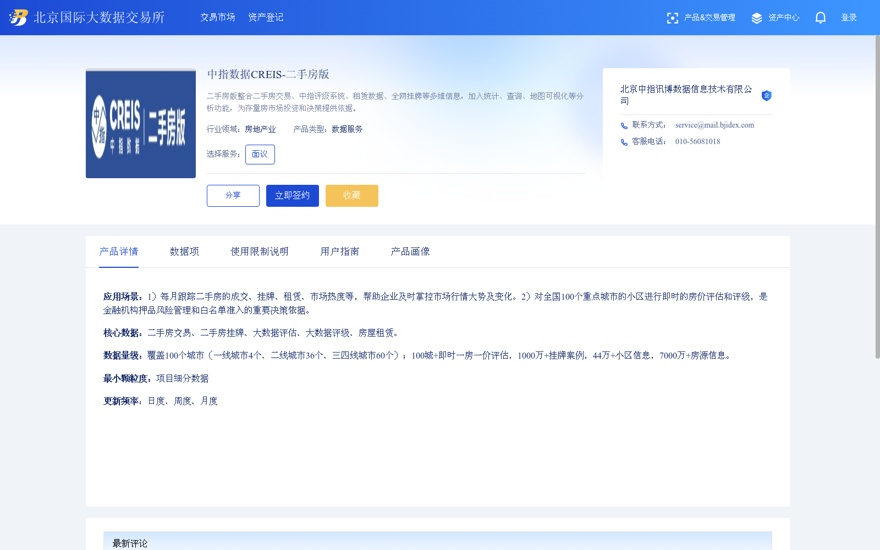
Task: Switch to the 数据项 tab
Action: tap(184, 251)
